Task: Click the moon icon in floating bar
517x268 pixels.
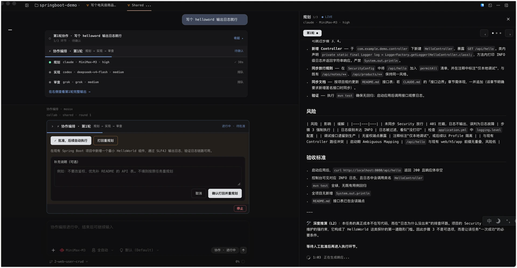Action: [498, 221]
